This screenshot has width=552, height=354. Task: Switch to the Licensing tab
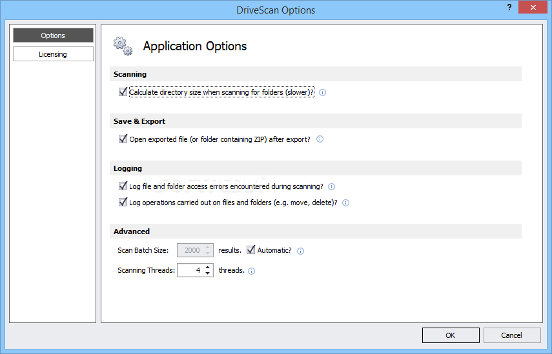pyautogui.click(x=53, y=54)
